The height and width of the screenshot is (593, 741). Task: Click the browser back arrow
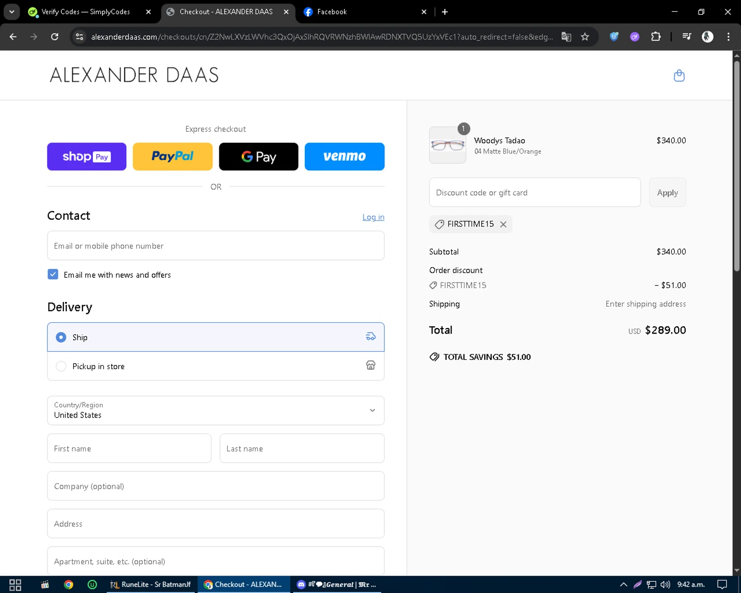[x=13, y=37]
